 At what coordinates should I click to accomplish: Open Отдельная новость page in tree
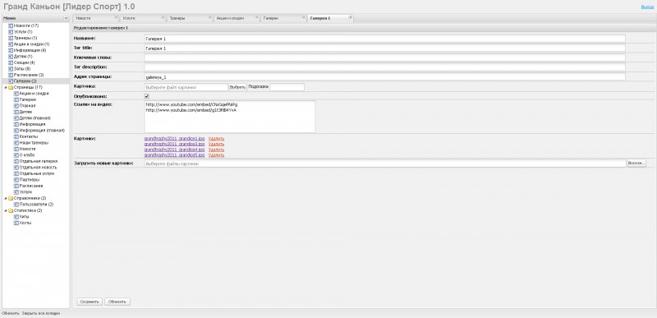point(38,167)
